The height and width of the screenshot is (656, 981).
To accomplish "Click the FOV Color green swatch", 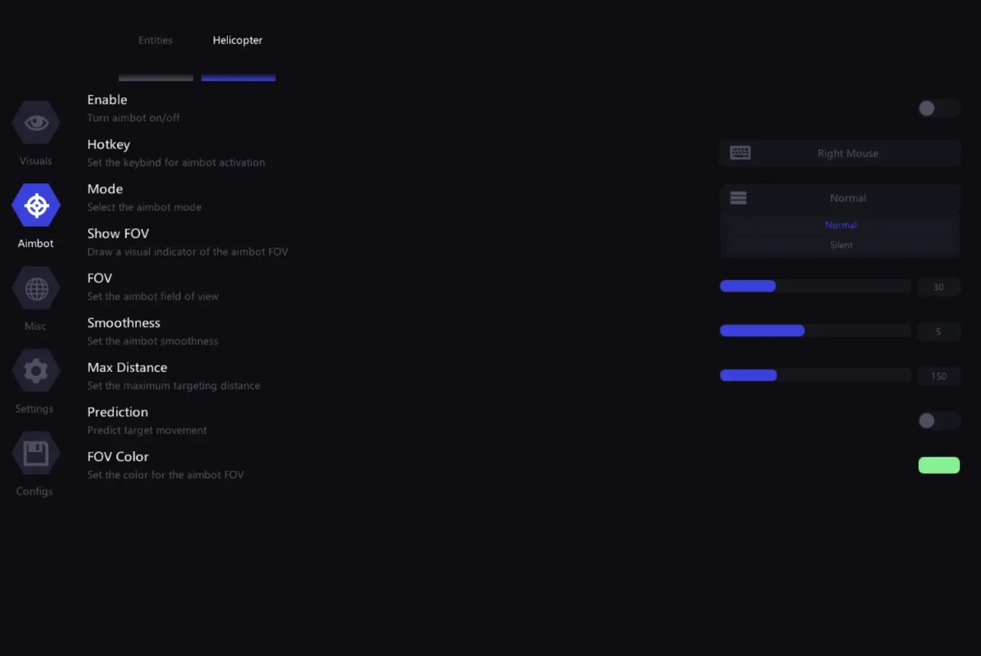I will point(939,465).
